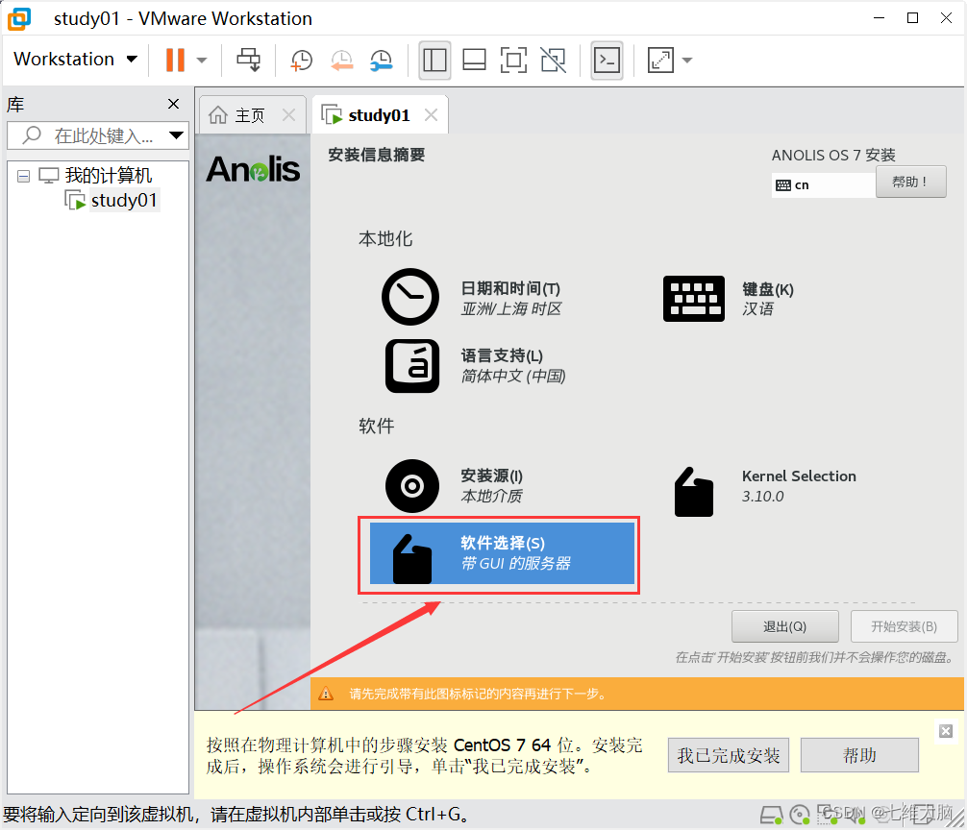Image resolution: width=967 pixels, height=830 pixels.
Task: Close the library panel
Action: coord(174,104)
